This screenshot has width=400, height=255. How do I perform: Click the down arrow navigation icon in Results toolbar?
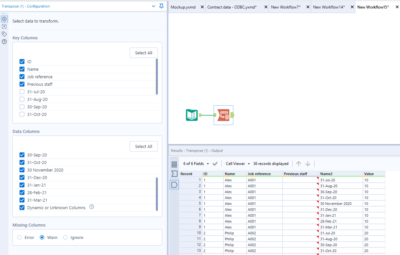(308, 164)
